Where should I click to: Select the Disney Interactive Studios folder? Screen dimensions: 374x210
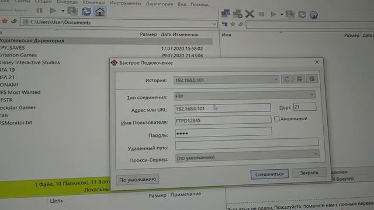(30, 62)
